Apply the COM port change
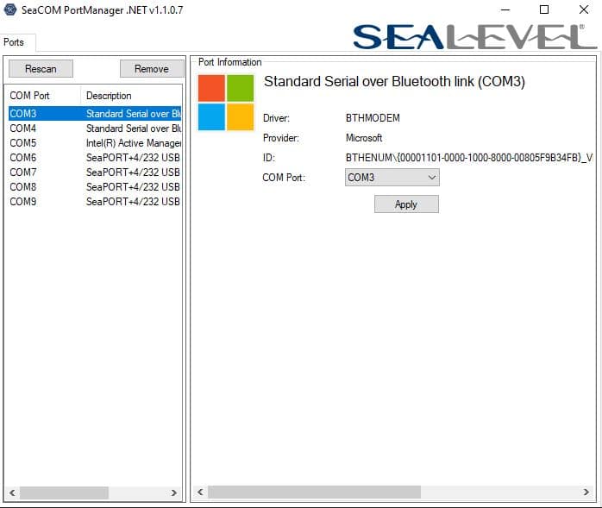 (x=406, y=204)
